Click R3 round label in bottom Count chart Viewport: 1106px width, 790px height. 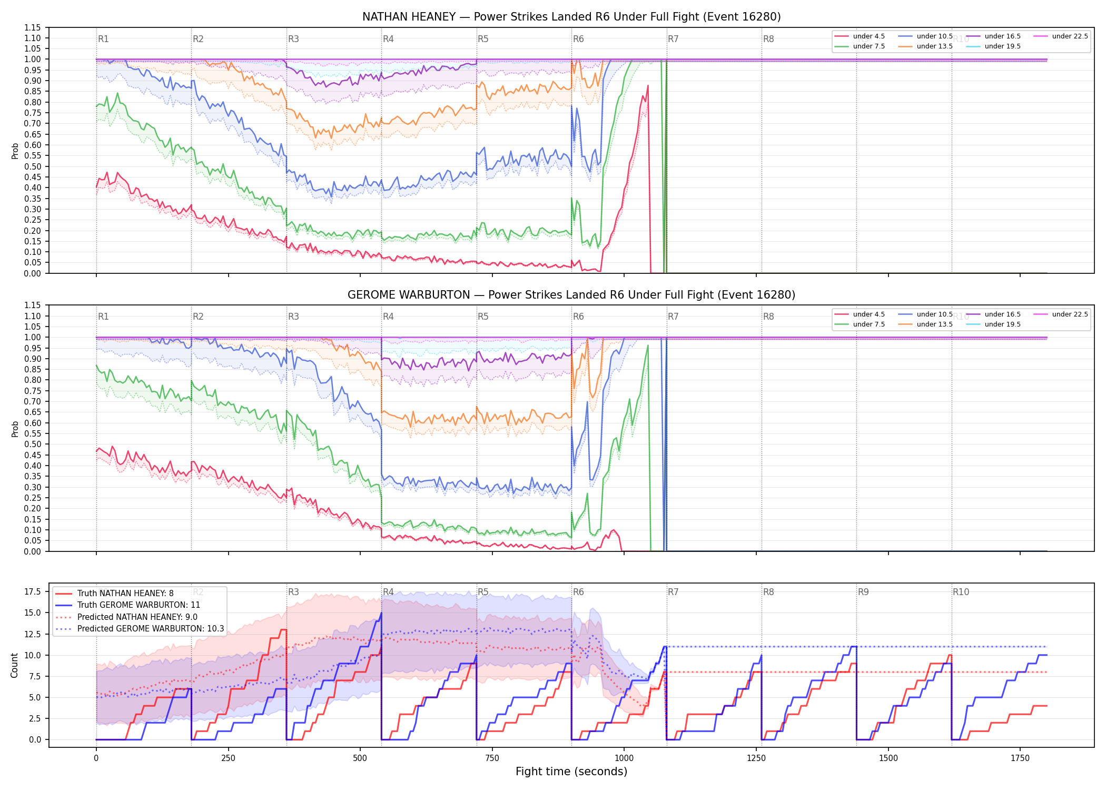point(293,592)
